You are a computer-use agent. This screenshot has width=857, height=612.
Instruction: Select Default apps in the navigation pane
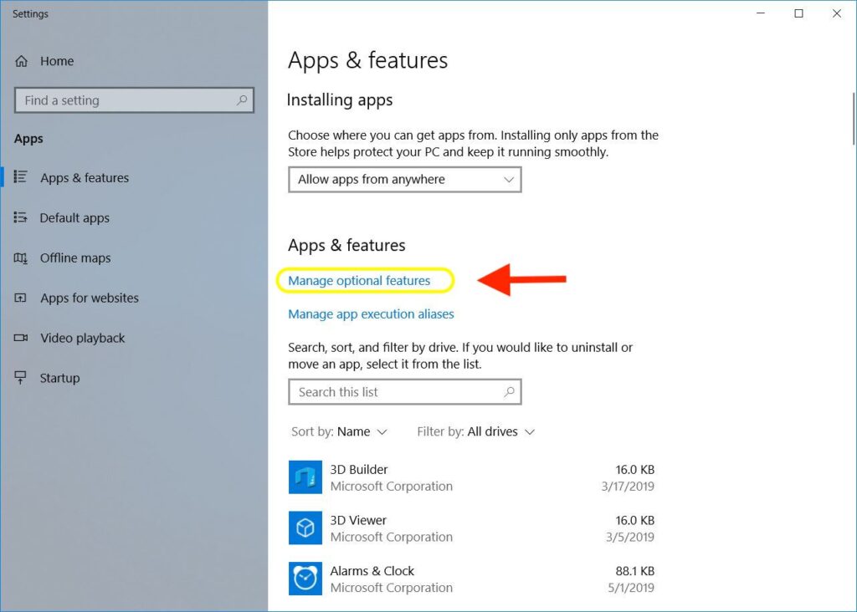tap(74, 217)
